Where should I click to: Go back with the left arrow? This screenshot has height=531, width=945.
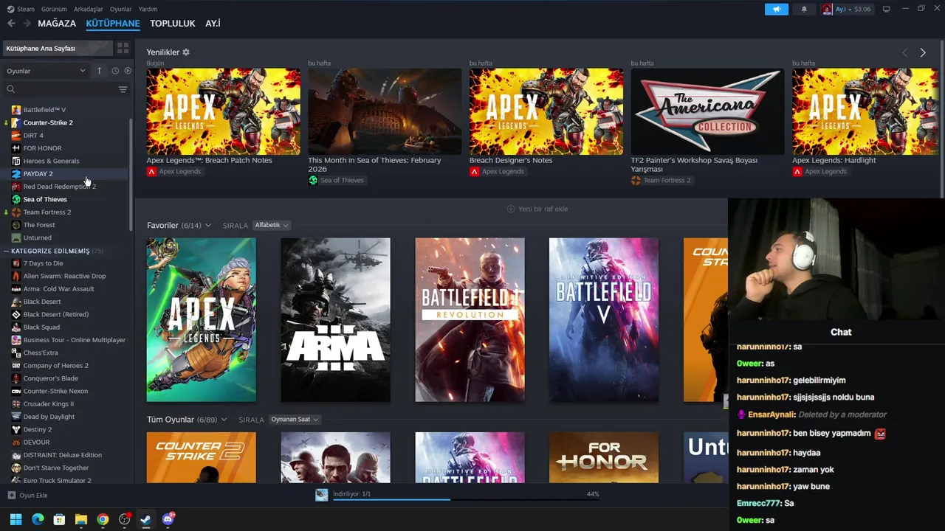tap(11, 24)
